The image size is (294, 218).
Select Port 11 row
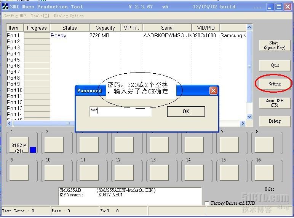coord(40,96)
